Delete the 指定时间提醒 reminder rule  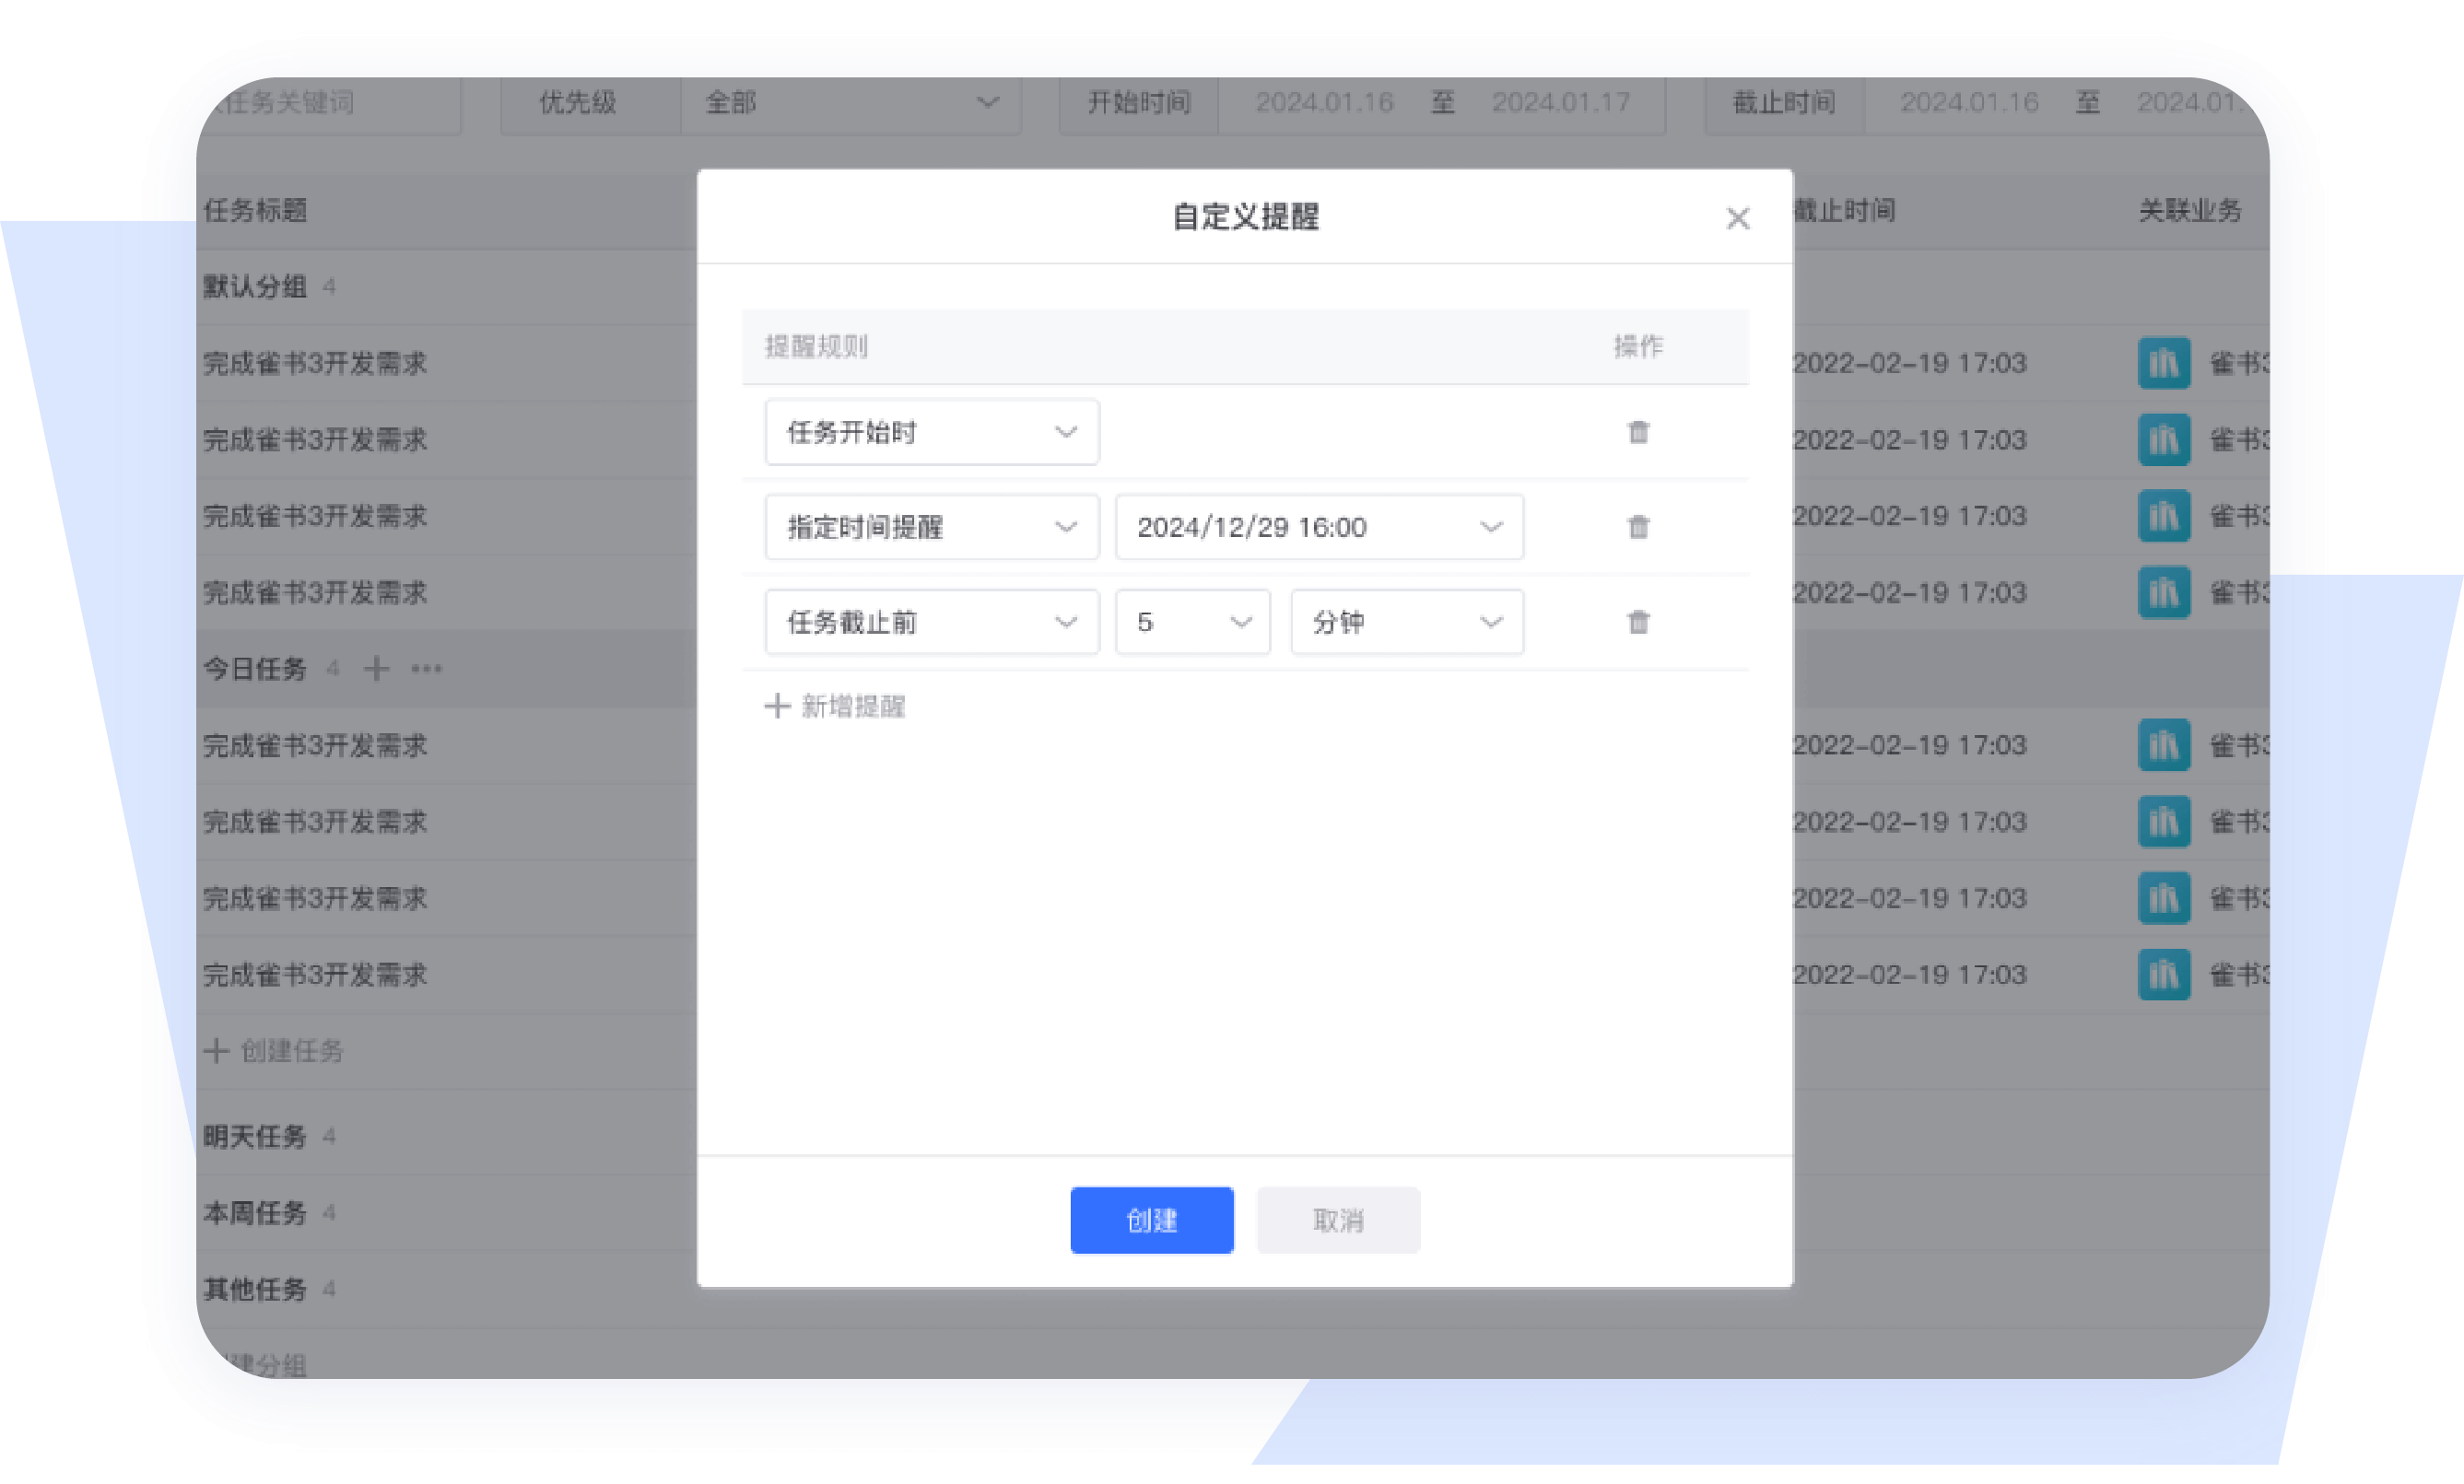(1638, 527)
